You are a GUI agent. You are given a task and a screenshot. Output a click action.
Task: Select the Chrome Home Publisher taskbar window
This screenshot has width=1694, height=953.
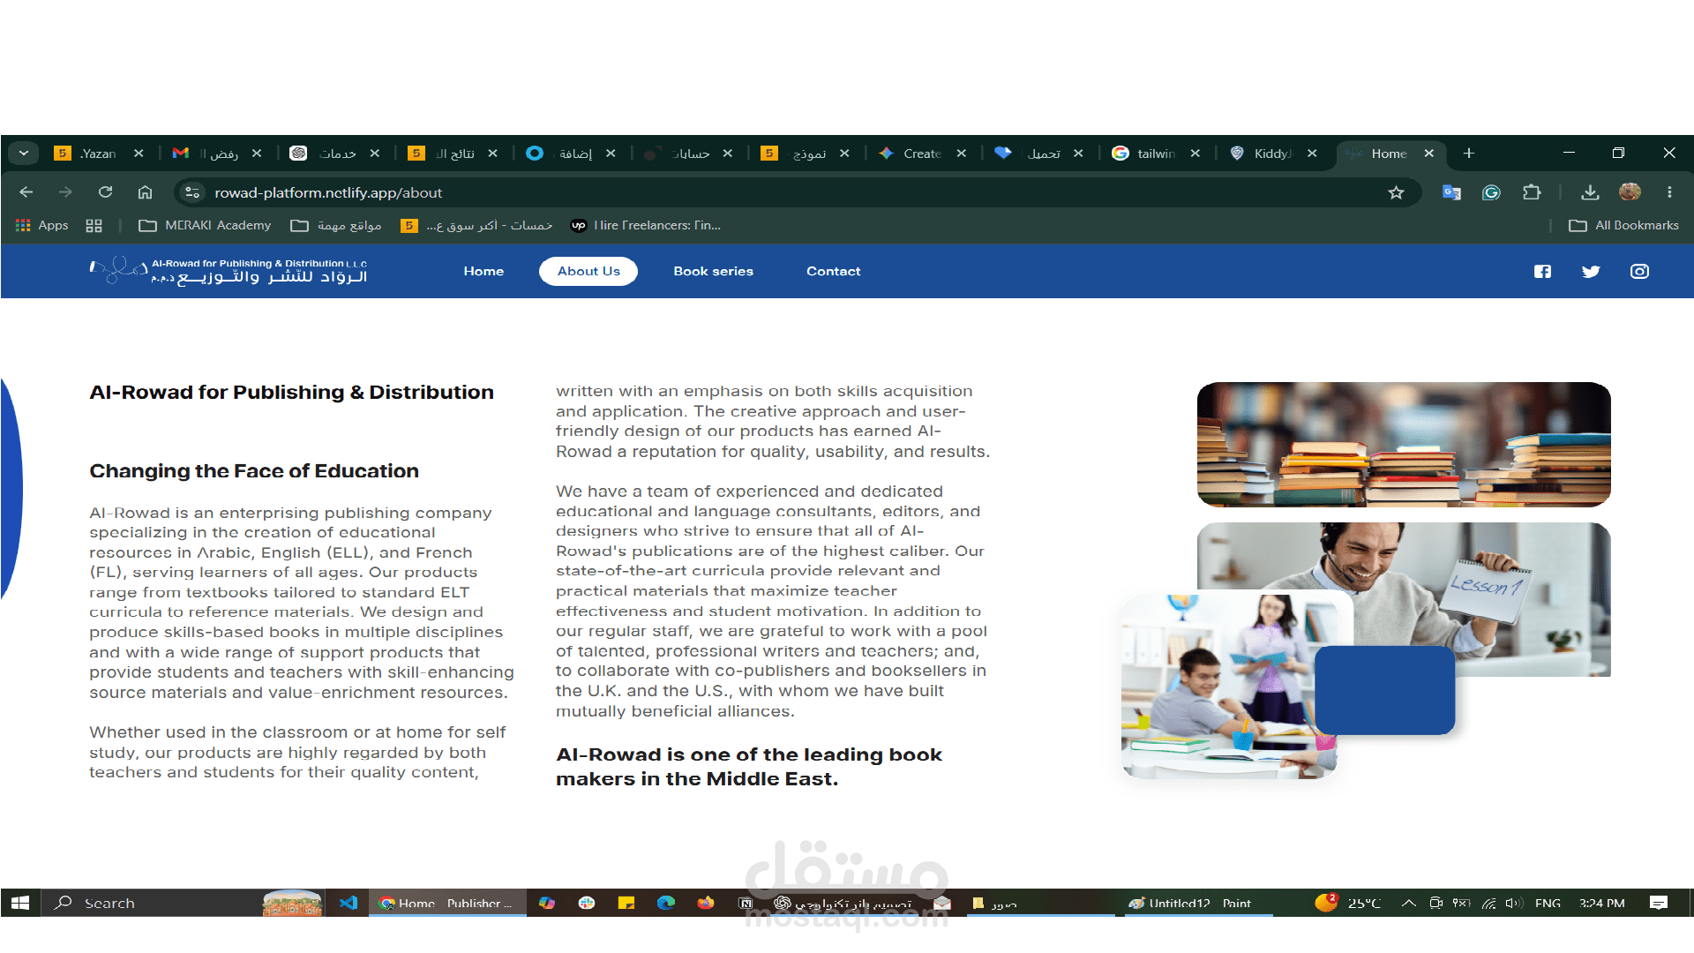click(x=447, y=903)
